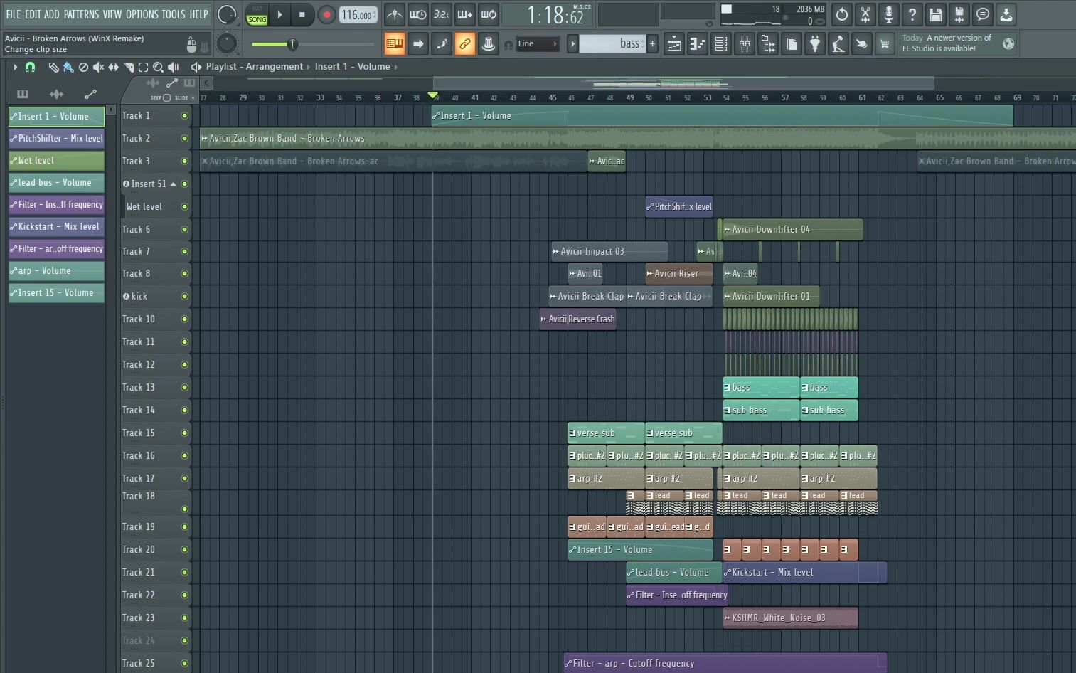
Task: Collapse the Insert 51 track group arrow
Action: tap(173, 184)
